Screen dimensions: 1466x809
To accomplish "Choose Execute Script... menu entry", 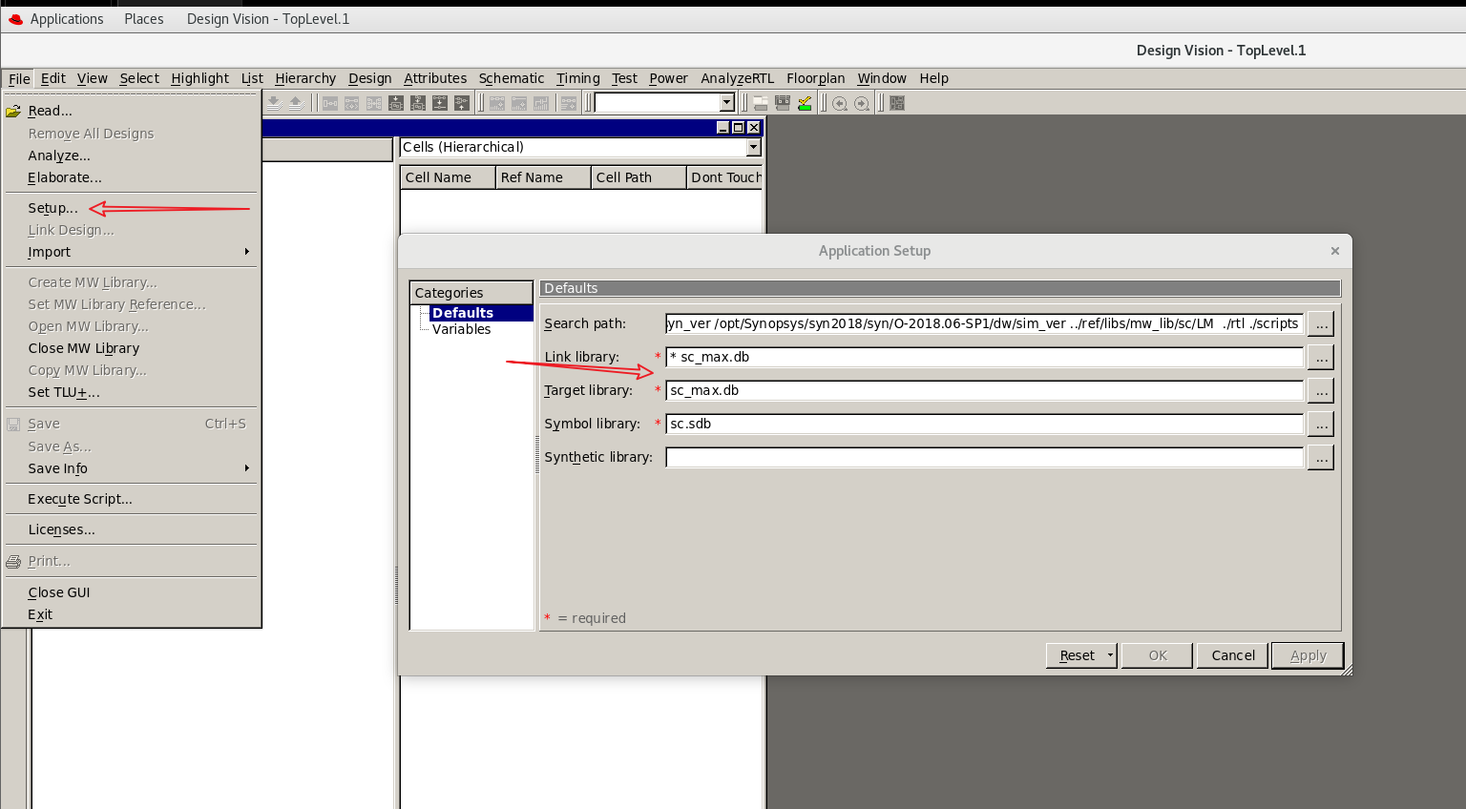I will [80, 499].
